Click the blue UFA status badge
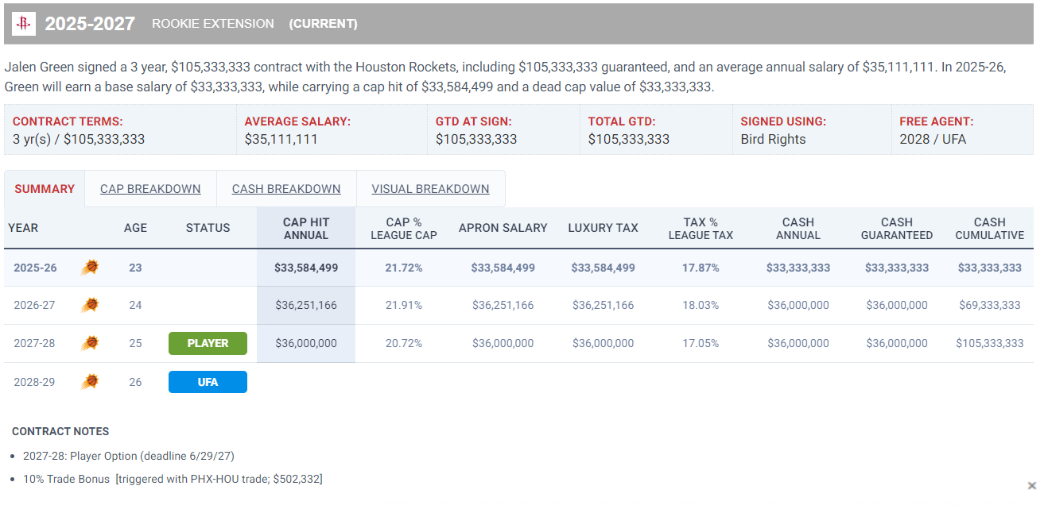Screen dimensions: 1044x509 pyautogui.click(x=208, y=382)
